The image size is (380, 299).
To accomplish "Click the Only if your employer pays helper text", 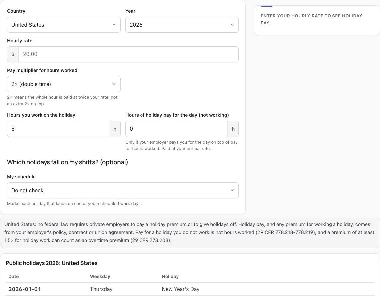I will click(181, 145).
